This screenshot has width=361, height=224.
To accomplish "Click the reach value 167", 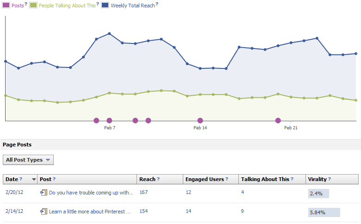I will point(143,193).
